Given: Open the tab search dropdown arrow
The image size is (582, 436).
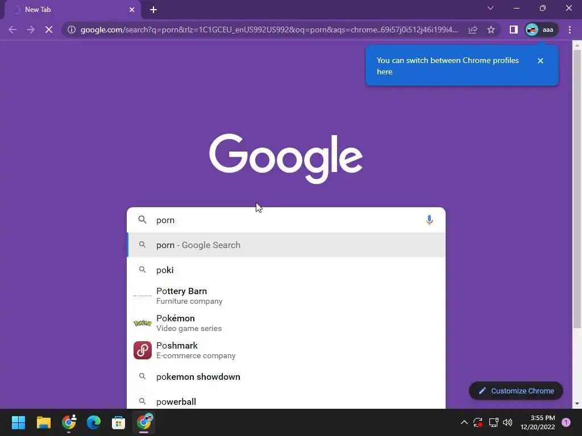Looking at the screenshot, I should tap(490, 8).
